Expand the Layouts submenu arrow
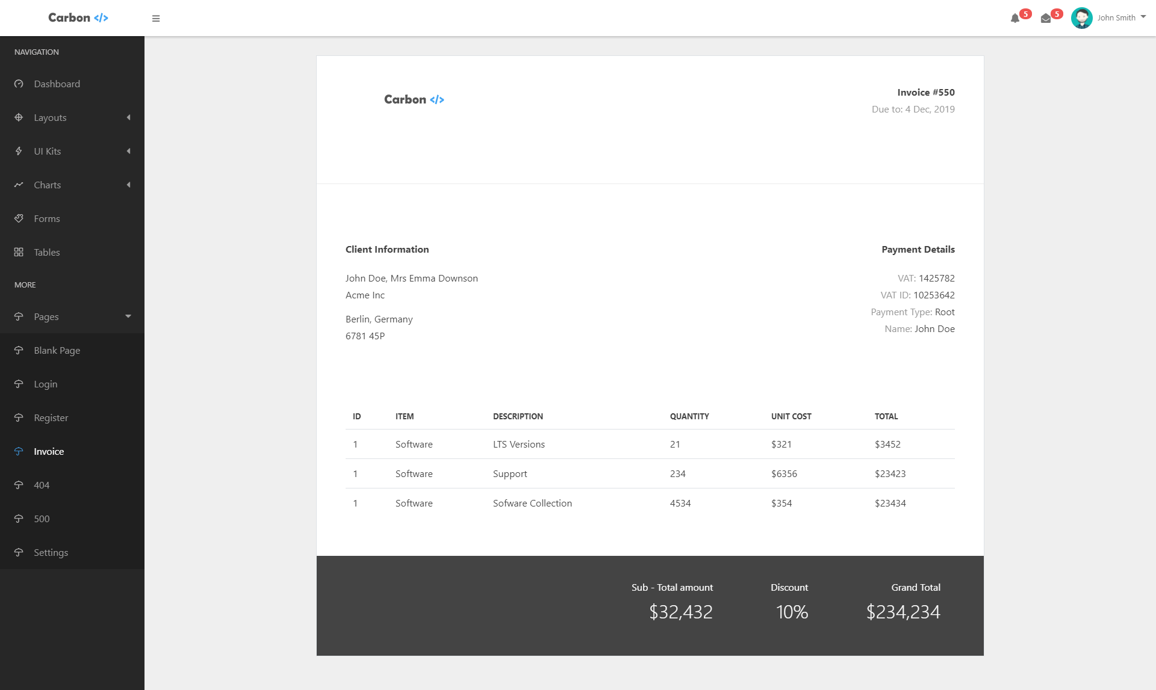Screen dimensions: 1156x690 pyautogui.click(x=128, y=118)
